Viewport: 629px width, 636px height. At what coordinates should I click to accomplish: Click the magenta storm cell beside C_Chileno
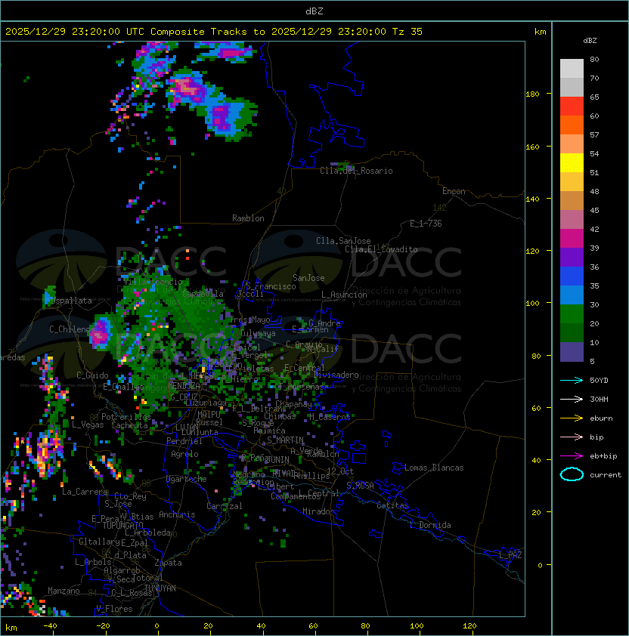[x=101, y=333]
